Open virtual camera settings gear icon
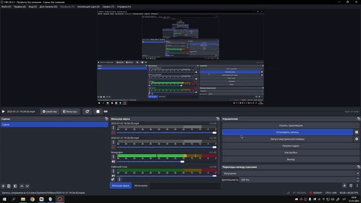The height and width of the screenshot is (203, 361). pos(356,139)
